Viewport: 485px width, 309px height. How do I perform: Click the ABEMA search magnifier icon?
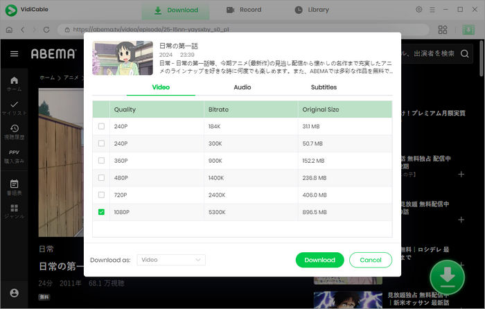[465, 54]
